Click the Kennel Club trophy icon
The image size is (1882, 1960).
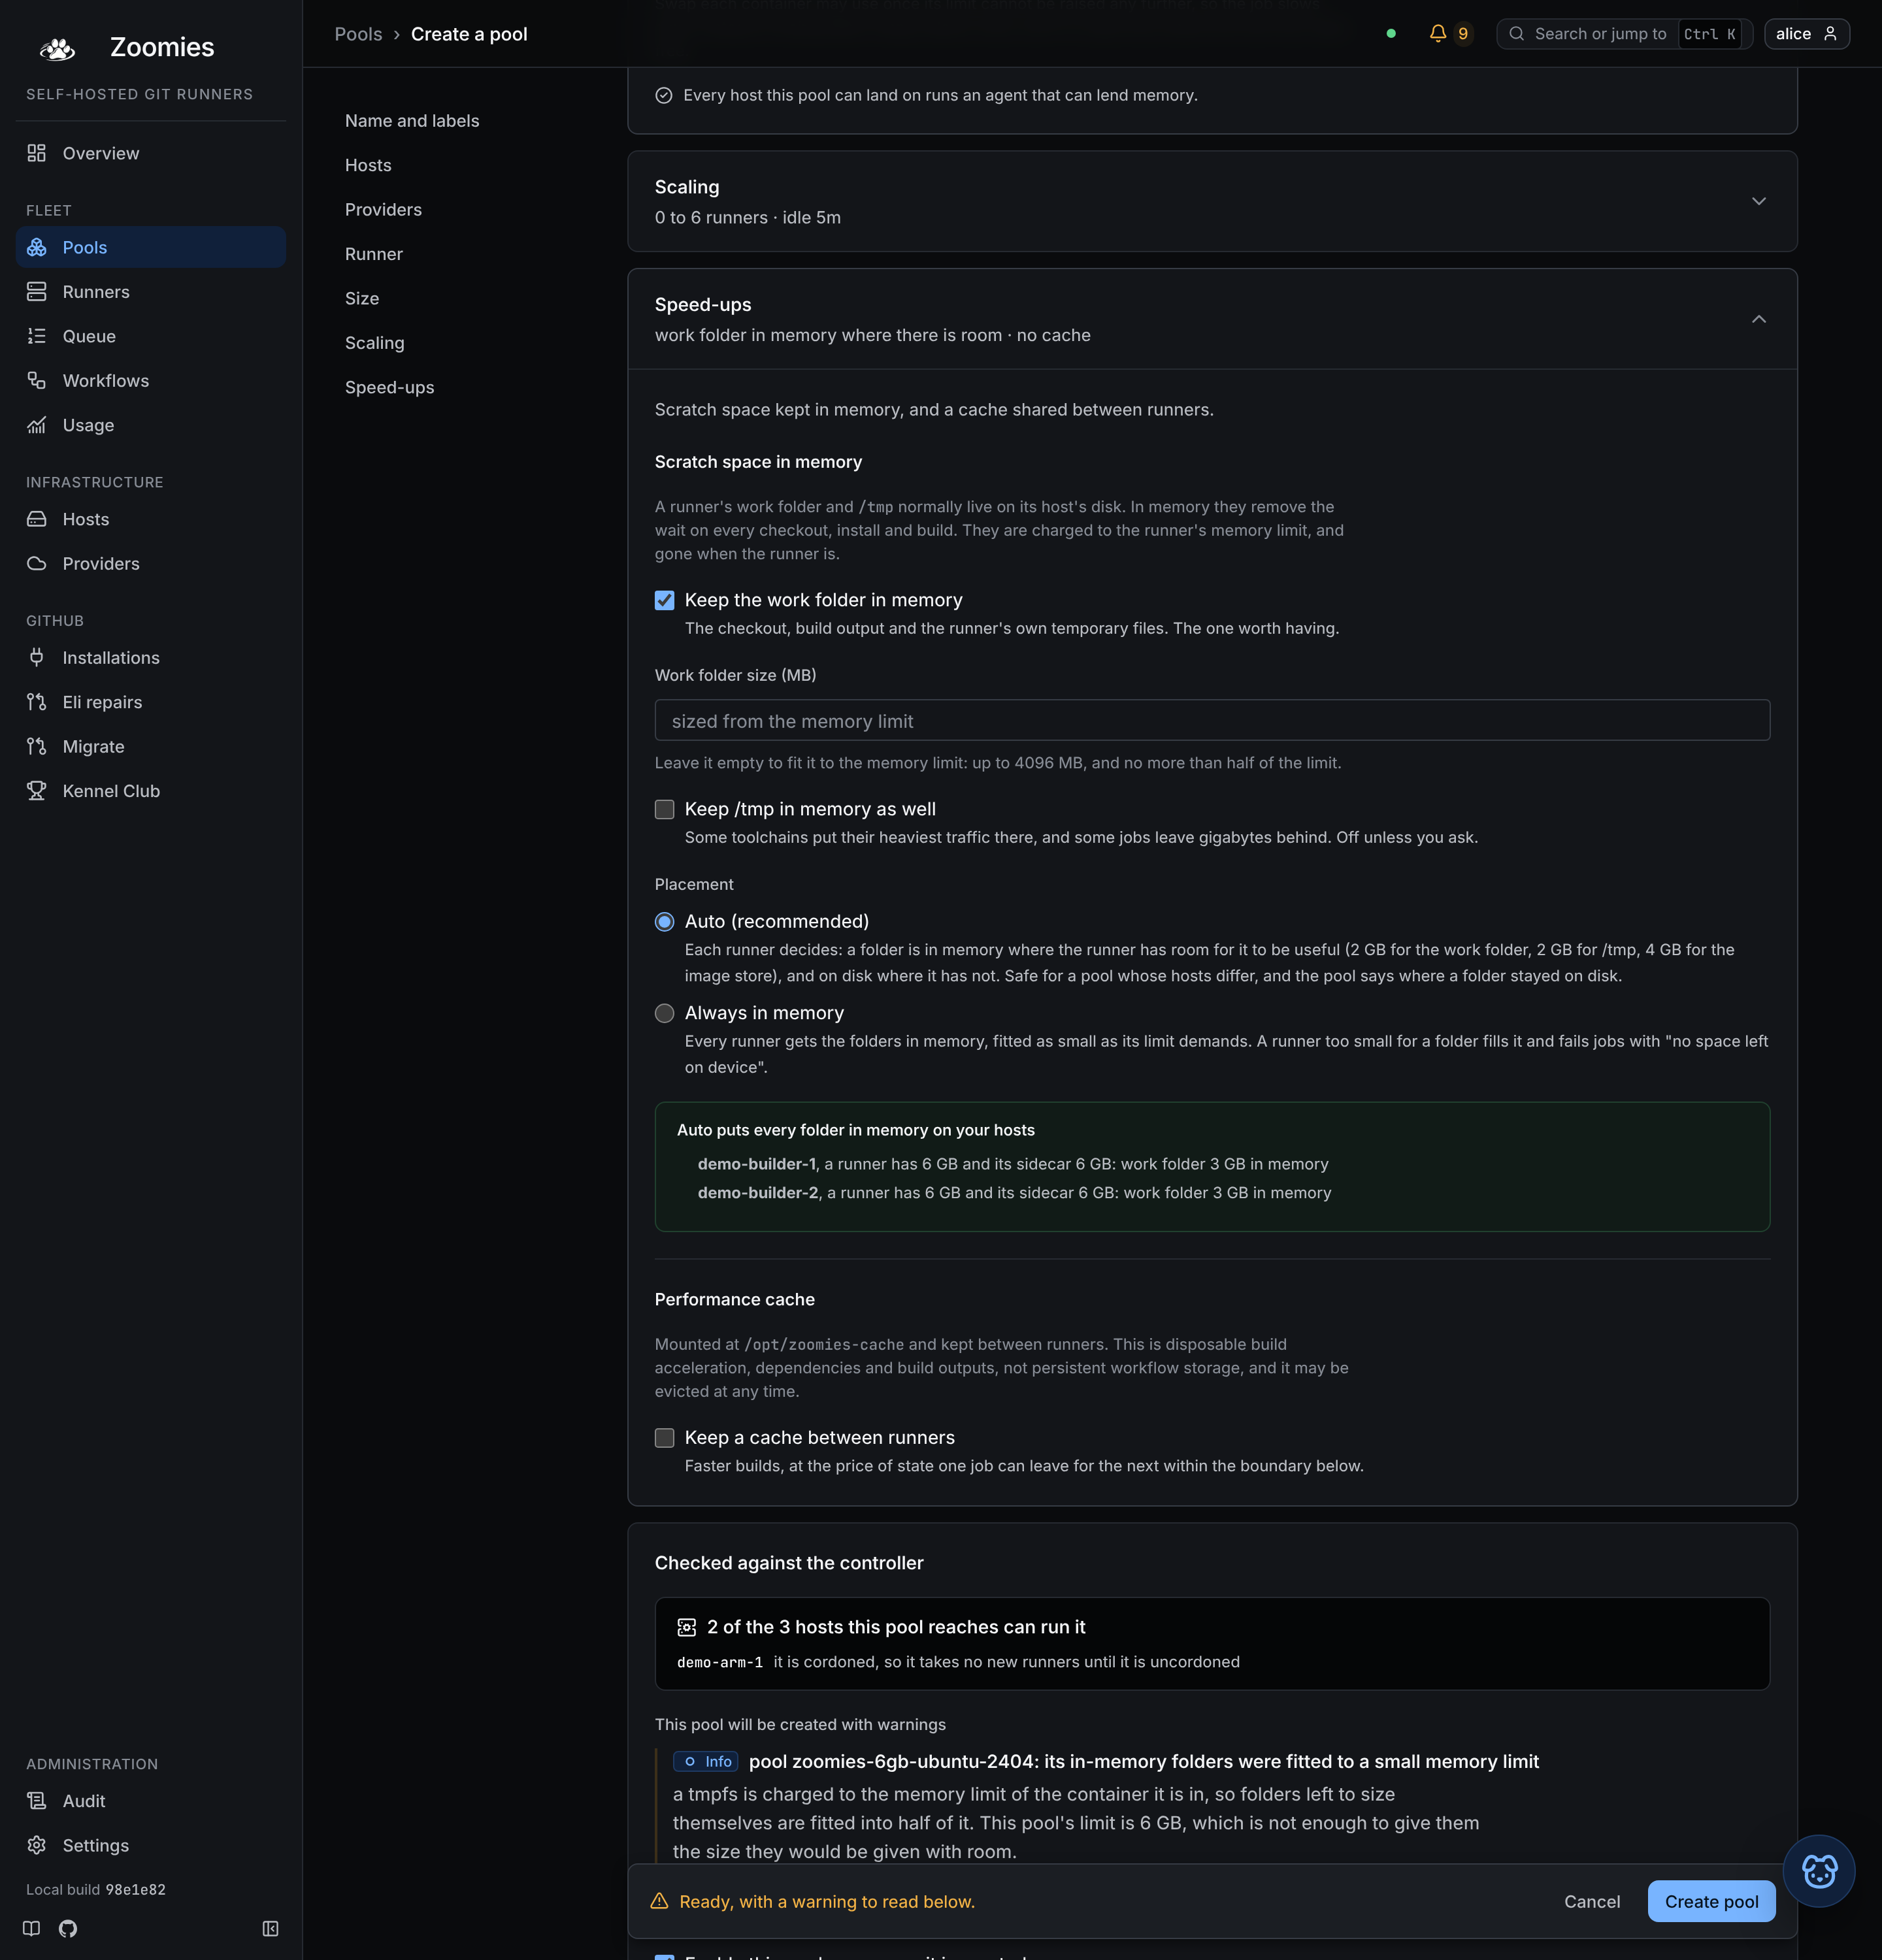pyautogui.click(x=37, y=791)
